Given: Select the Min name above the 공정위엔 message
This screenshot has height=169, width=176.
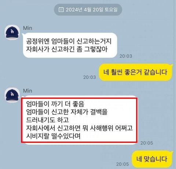Looking at the screenshot, I should pos(27,28).
